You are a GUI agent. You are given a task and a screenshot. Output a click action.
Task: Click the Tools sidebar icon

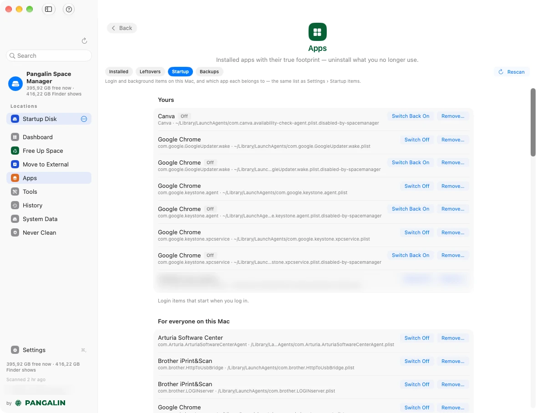(x=15, y=191)
